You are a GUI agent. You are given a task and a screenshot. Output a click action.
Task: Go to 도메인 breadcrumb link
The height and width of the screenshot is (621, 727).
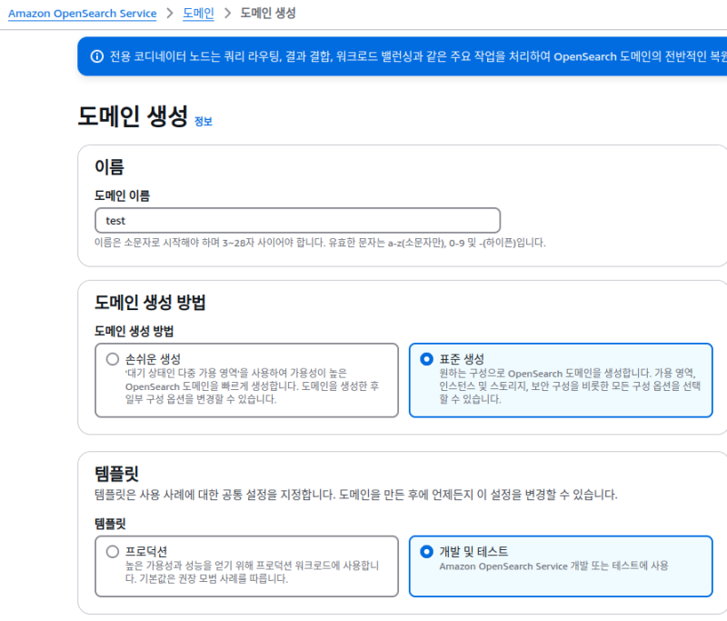coord(198,13)
